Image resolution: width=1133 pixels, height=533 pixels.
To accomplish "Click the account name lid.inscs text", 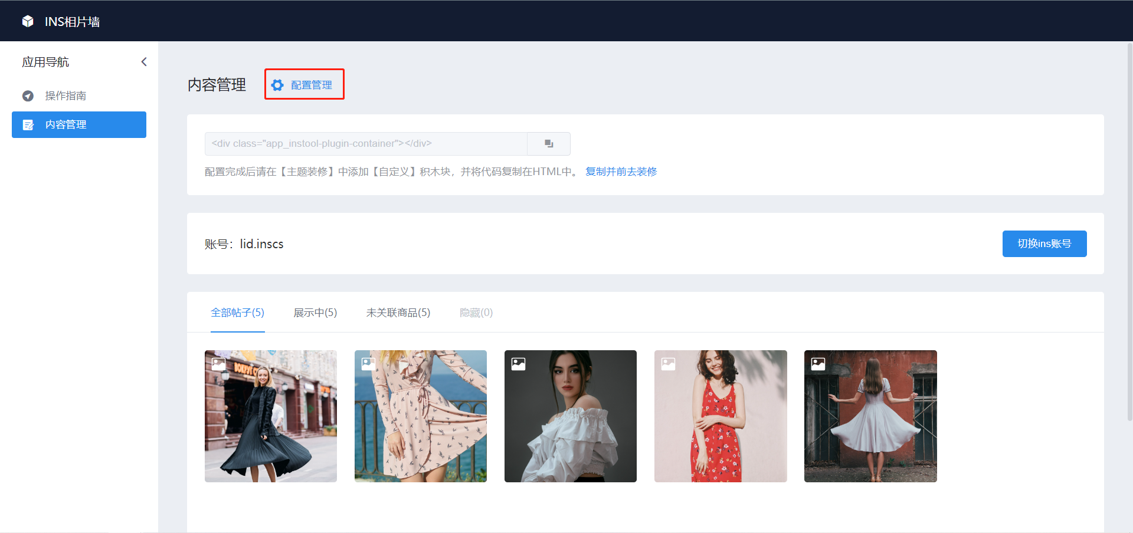I will [261, 244].
